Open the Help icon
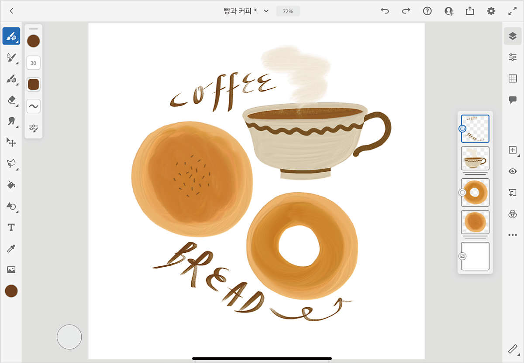524x363 pixels. point(427,11)
